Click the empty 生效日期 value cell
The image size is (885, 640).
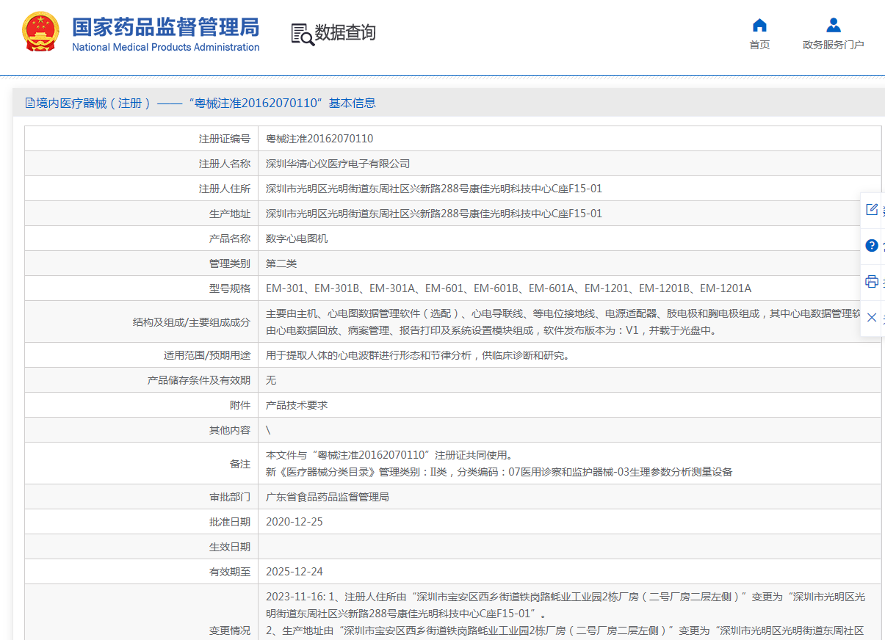[569, 547]
